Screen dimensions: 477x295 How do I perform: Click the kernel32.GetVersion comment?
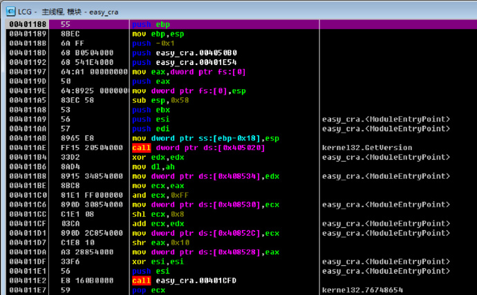coord(367,148)
